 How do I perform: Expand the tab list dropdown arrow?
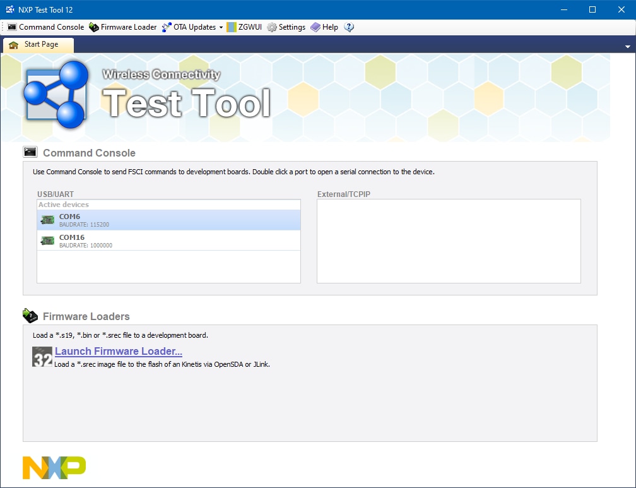tap(627, 47)
